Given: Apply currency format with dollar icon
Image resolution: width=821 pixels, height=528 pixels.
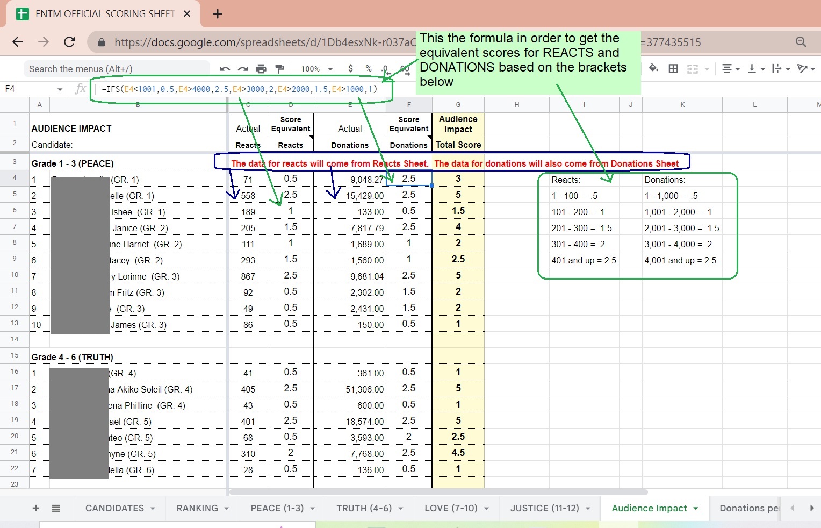Looking at the screenshot, I should tap(351, 69).
